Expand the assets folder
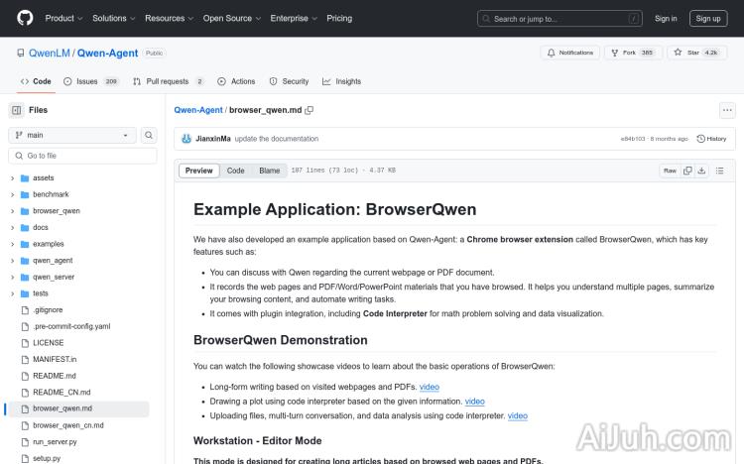This screenshot has height=464, width=744. [12, 178]
